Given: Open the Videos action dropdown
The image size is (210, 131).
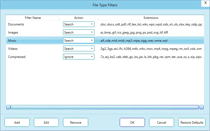Looking at the screenshot, I should pos(78,49).
